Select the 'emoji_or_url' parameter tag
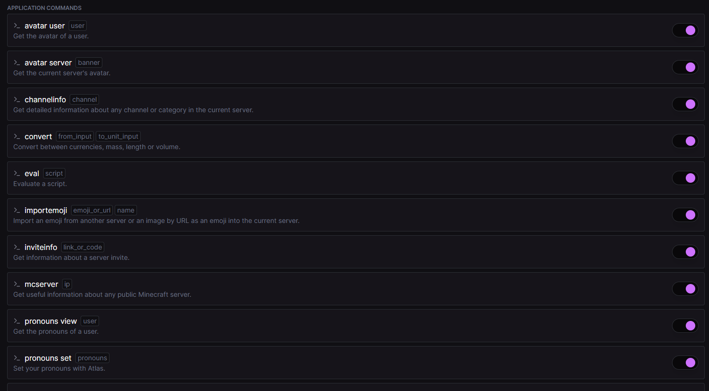This screenshot has height=391, width=709. 92,211
